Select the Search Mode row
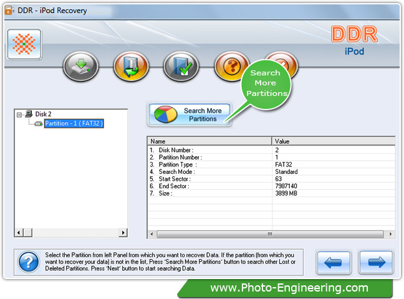The image size is (404, 299). (x=272, y=171)
